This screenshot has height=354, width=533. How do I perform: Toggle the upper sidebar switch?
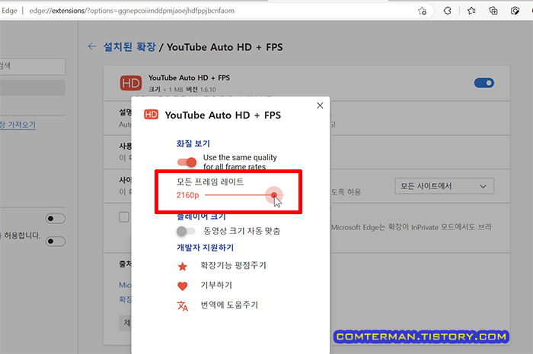(x=56, y=218)
